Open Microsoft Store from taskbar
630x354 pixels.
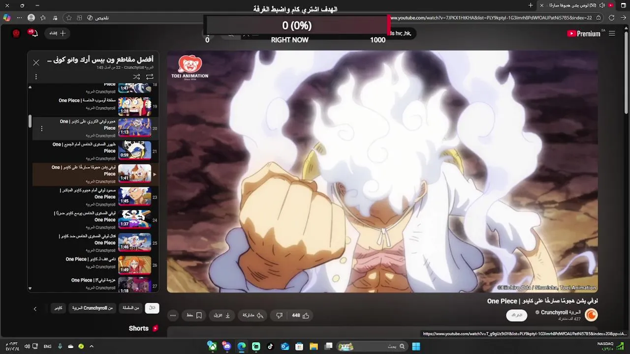(299, 346)
